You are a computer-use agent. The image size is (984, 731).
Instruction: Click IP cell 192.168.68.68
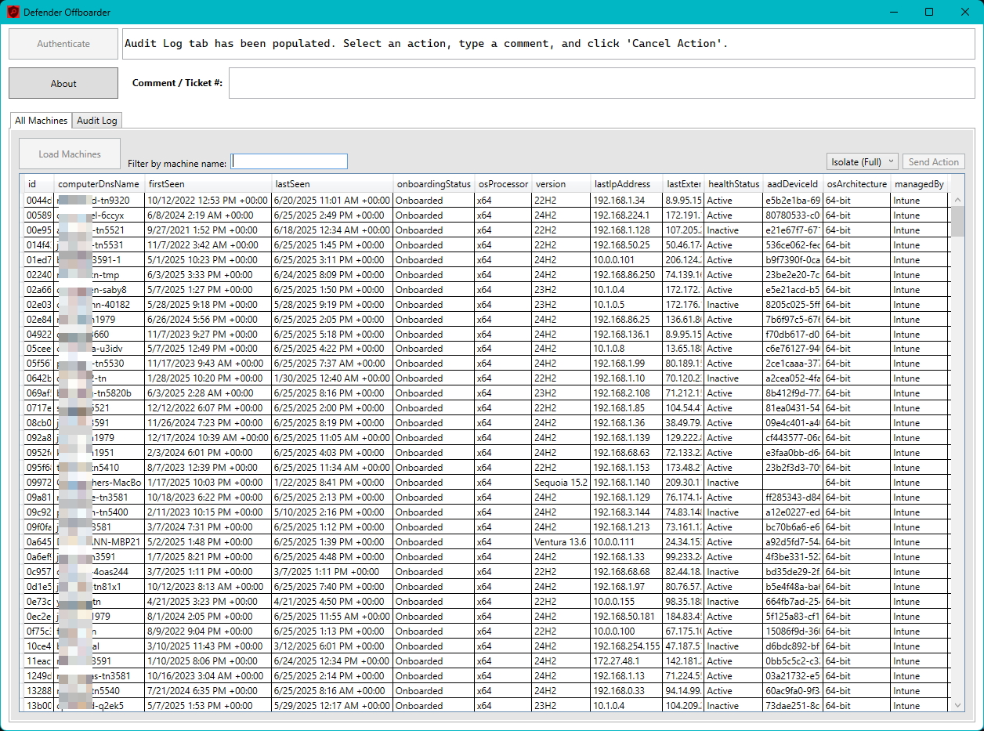pyautogui.click(x=627, y=572)
